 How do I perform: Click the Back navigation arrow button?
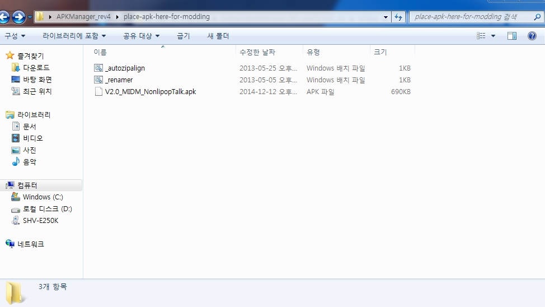5,17
